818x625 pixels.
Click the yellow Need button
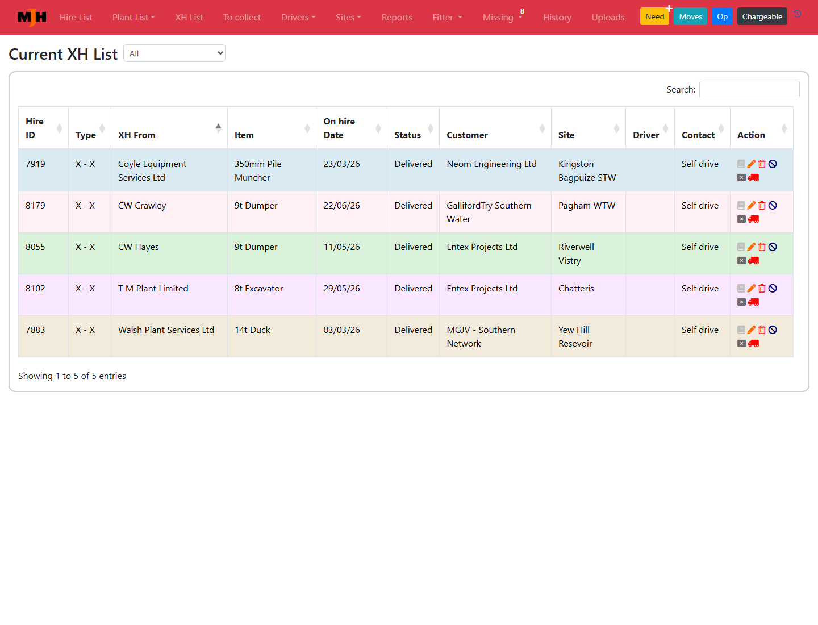654,16
